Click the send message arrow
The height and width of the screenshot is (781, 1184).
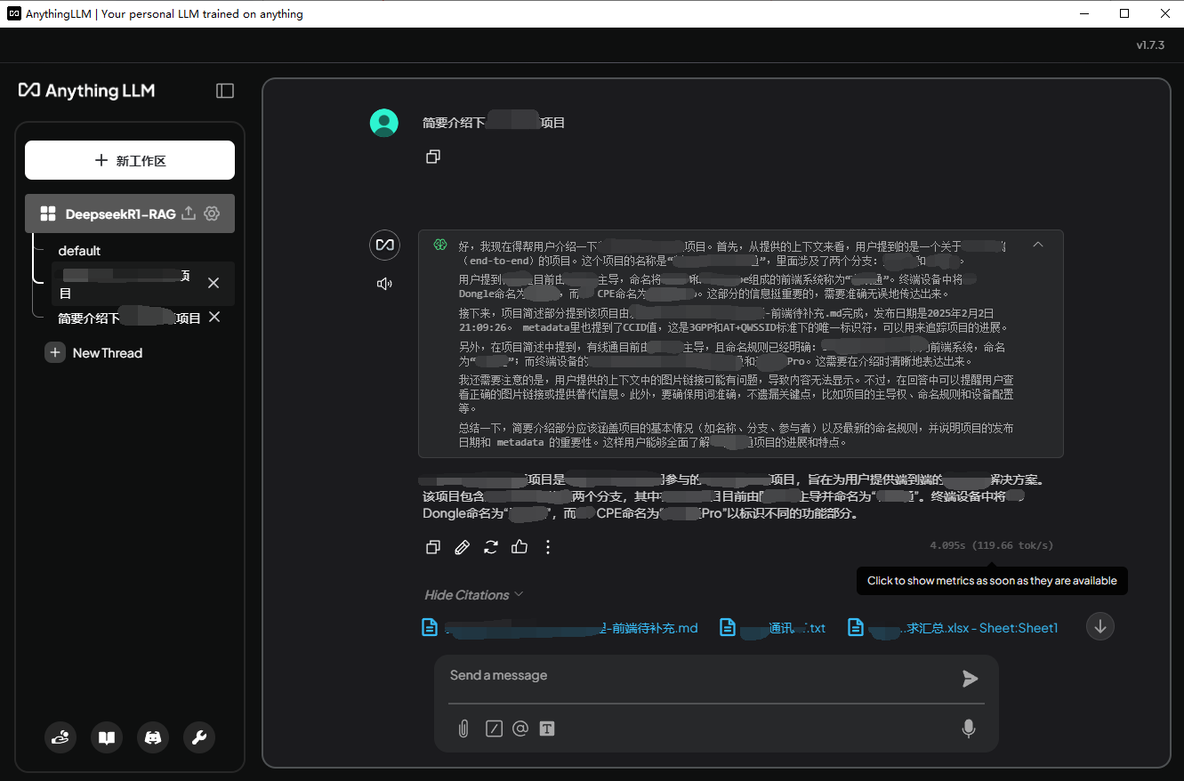tap(970, 679)
